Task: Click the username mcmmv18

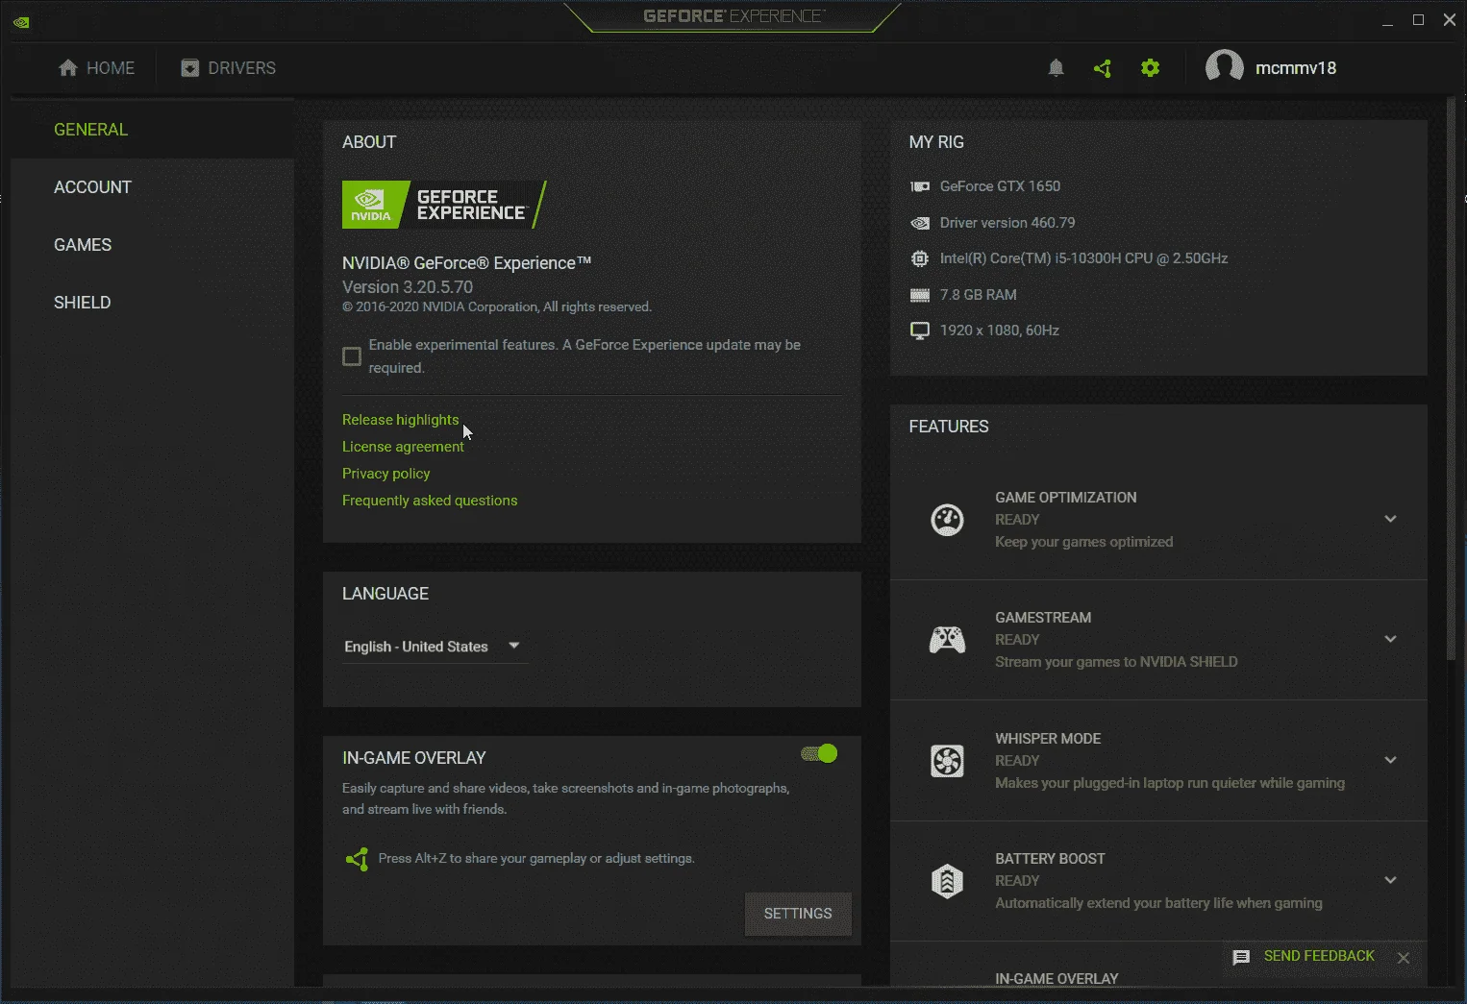Action: (1296, 68)
